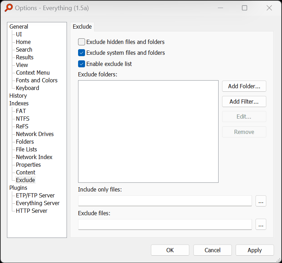Open the NTFS index settings
Image resolution: width=282 pixels, height=263 pixels.
pyautogui.click(x=23, y=119)
